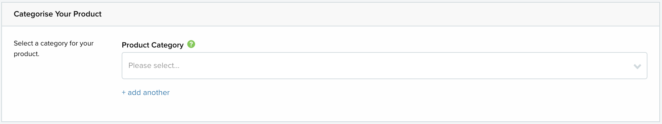
Task: Add another product category
Action: tap(145, 93)
